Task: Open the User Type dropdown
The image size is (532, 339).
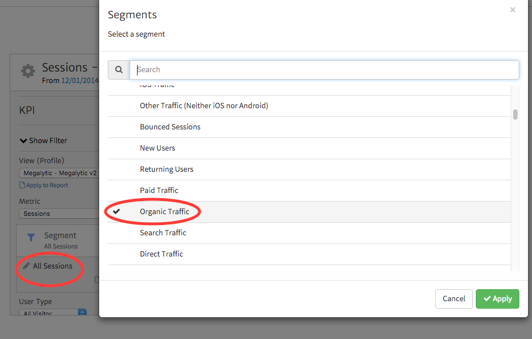Action: (53, 313)
